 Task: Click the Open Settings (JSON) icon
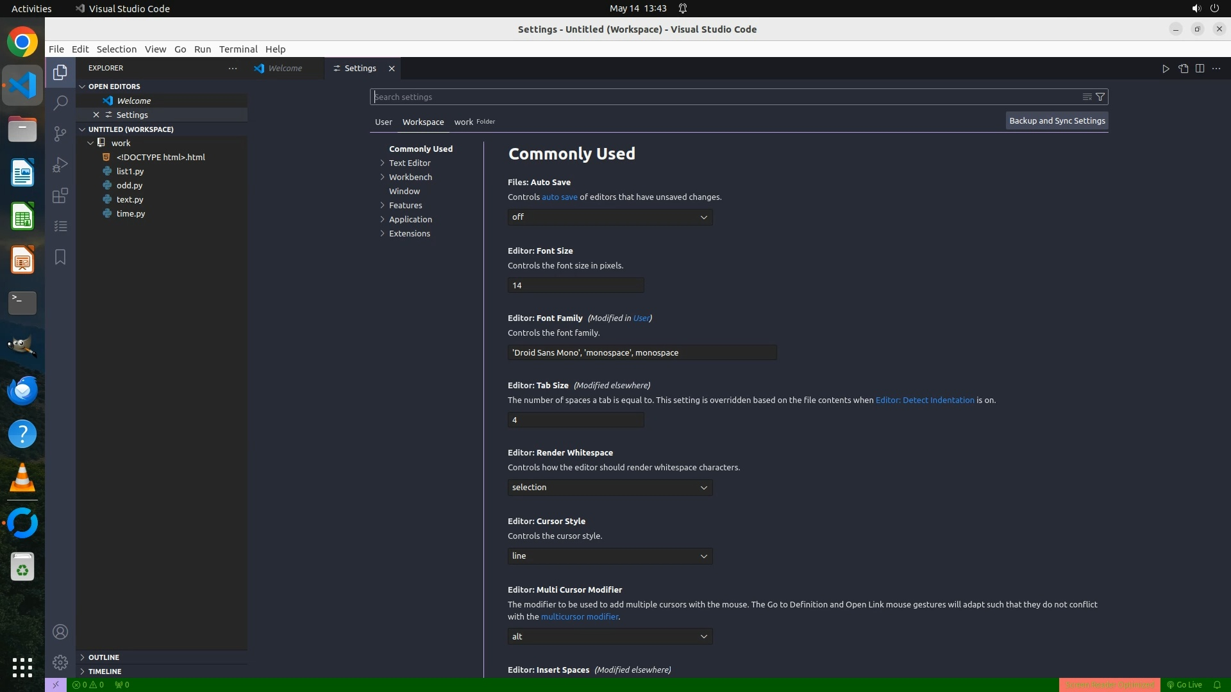pyautogui.click(x=1183, y=69)
